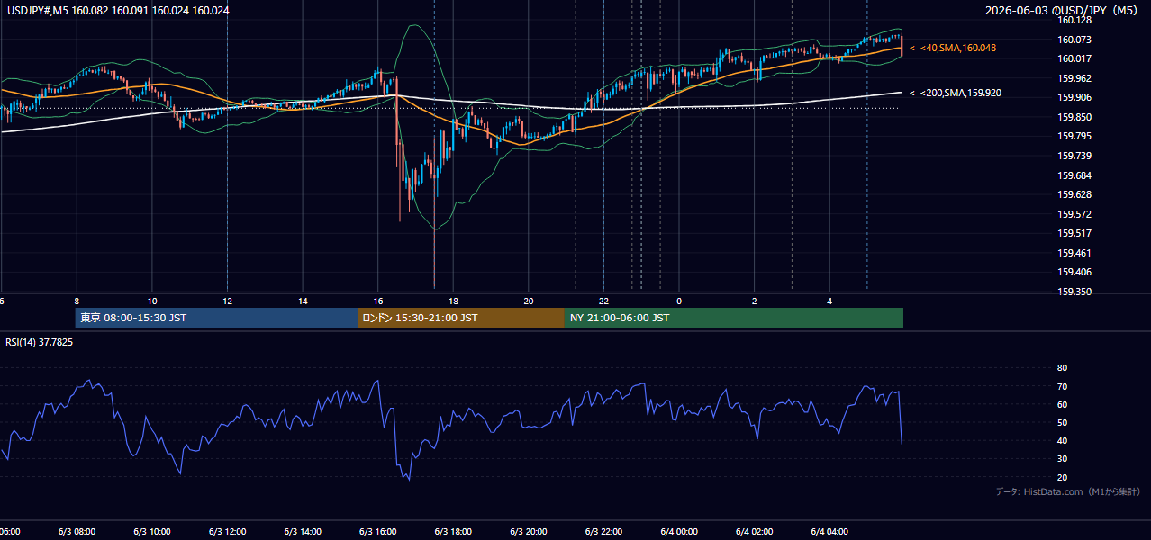Click hour label 18 under the price chart
This screenshot has height=540, width=1151.
pyautogui.click(x=453, y=301)
